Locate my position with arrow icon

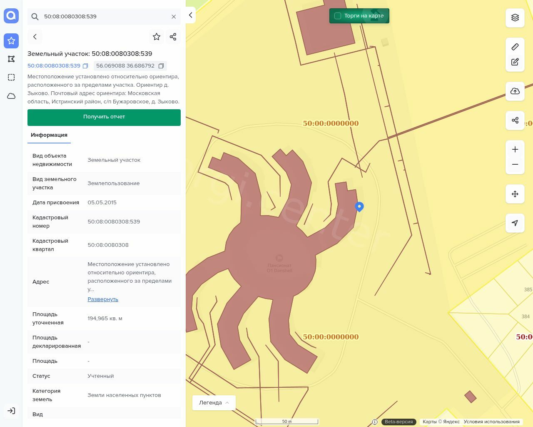(515, 223)
